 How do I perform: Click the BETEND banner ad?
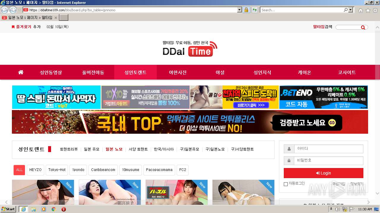[x=324, y=97]
